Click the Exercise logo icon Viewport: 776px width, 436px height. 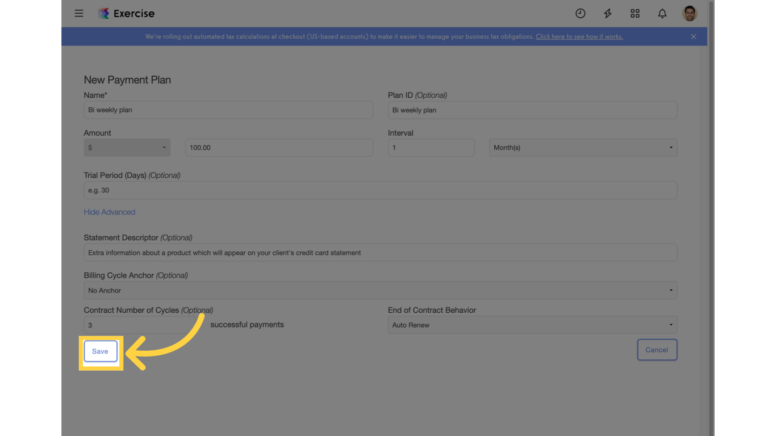click(103, 13)
